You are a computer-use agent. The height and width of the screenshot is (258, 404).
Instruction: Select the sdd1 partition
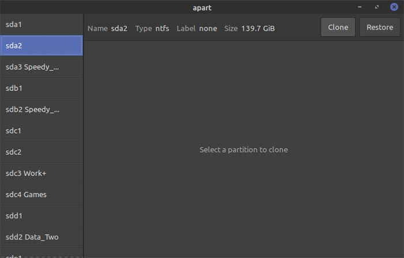[x=42, y=216]
